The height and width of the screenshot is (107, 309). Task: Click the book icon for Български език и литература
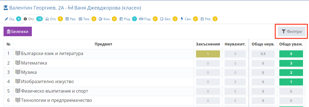click(x=18, y=53)
